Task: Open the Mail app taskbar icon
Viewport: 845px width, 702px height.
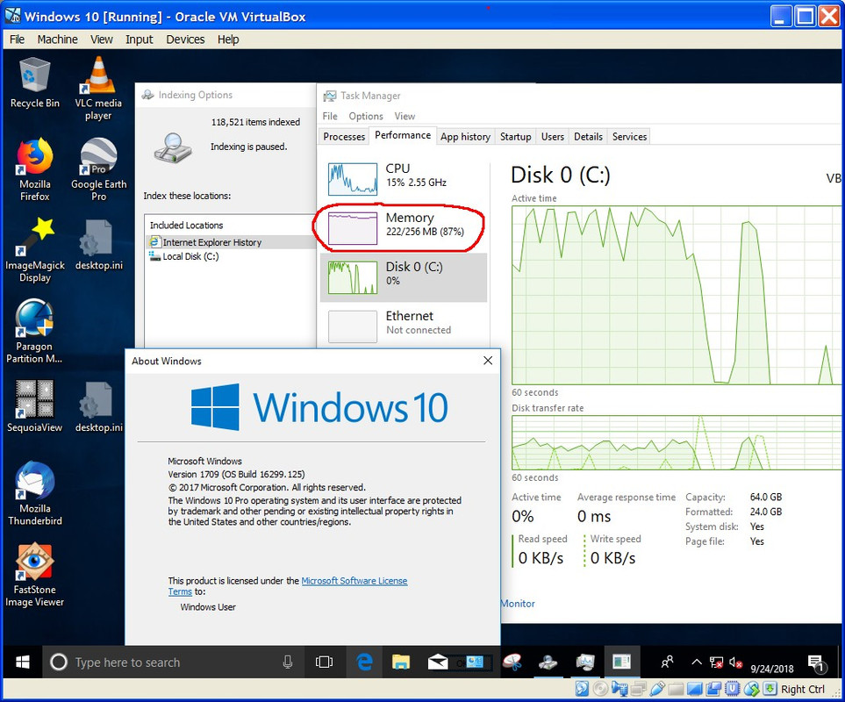Action: click(x=438, y=663)
